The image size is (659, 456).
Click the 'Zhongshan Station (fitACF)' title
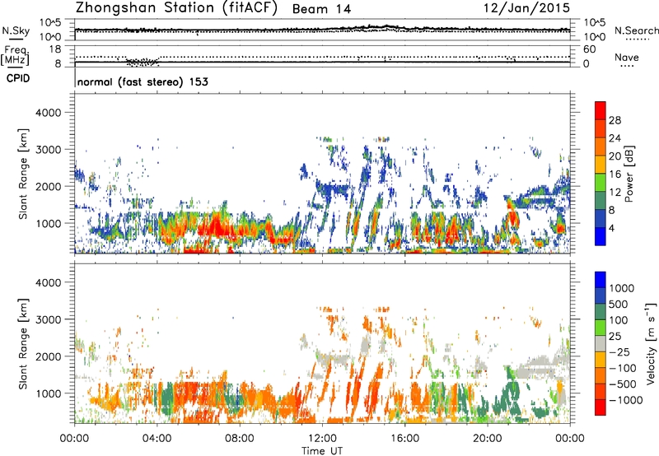coord(176,8)
